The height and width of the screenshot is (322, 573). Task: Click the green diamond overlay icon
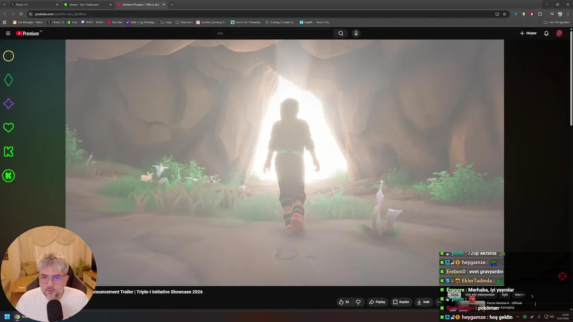[9, 80]
